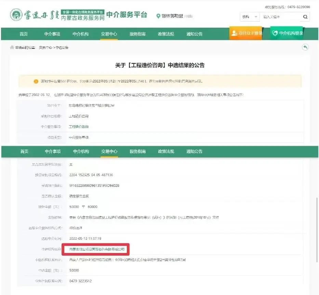Click the round green platform emblem logo
Screen dimensions: 319x295
pos(16,16)
